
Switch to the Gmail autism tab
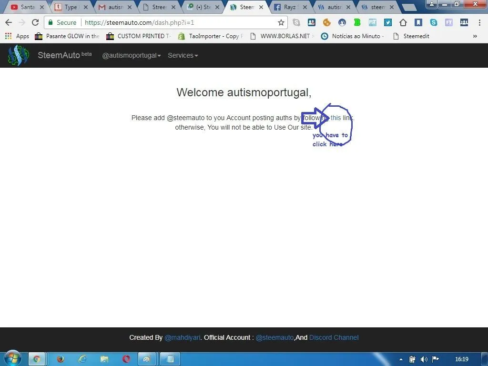(x=115, y=7)
